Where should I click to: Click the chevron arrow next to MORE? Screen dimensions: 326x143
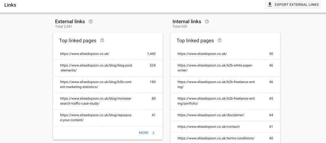coord(153,133)
